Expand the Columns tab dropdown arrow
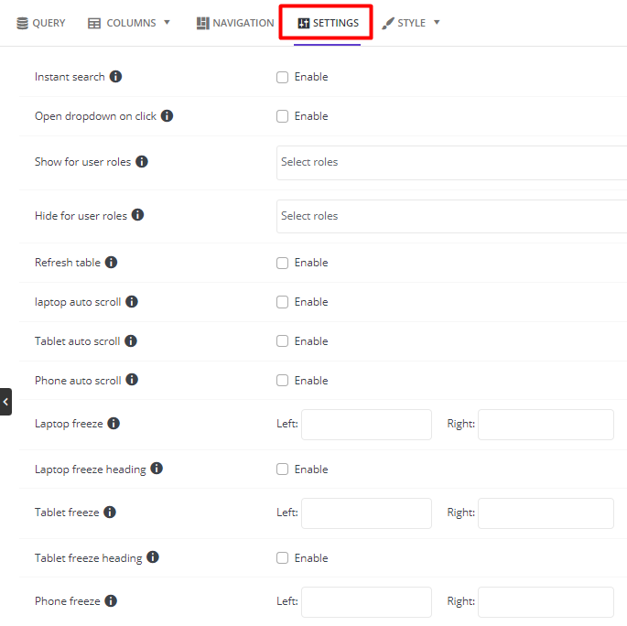Screen dimensions: 627x626 [167, 23]
